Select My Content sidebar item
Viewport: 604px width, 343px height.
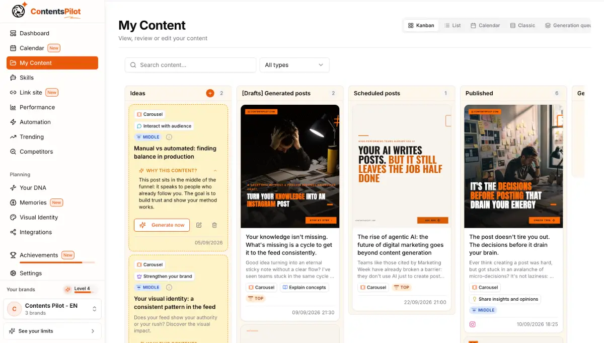(x=52, y=63)
